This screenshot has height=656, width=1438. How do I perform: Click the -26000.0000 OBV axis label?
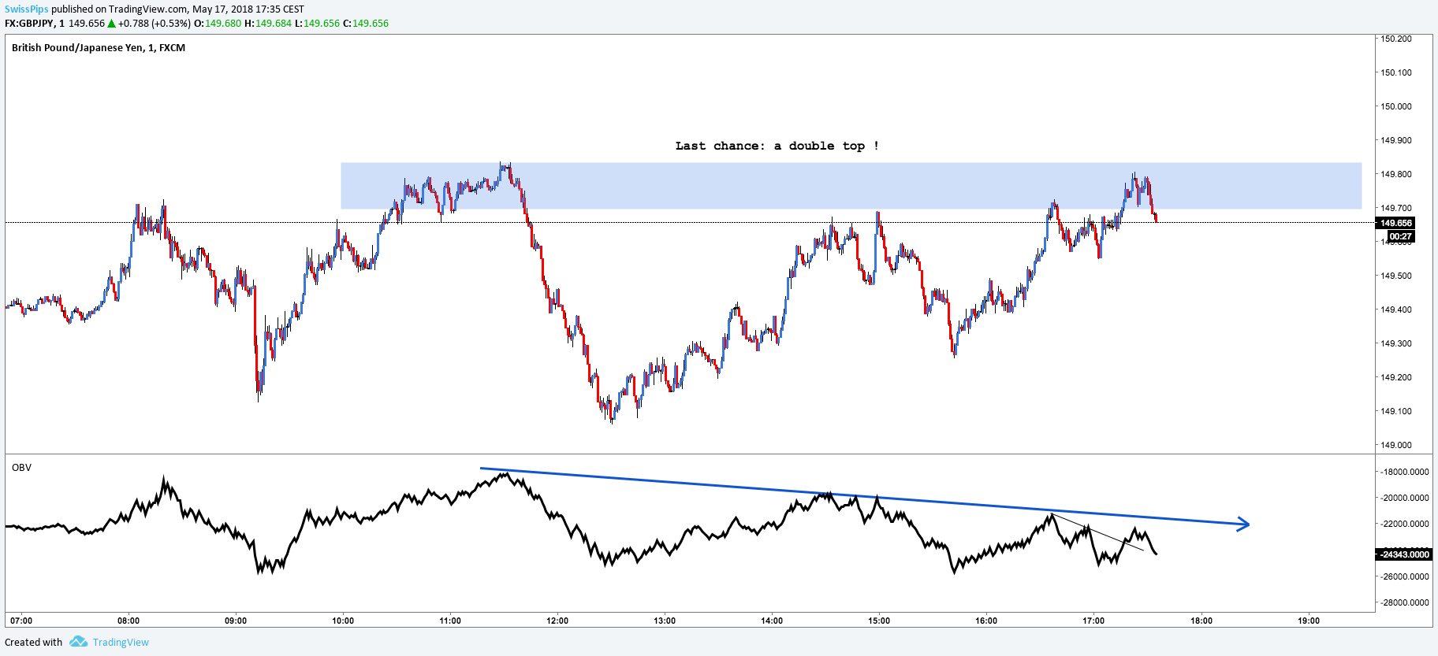click(1405, 576)
